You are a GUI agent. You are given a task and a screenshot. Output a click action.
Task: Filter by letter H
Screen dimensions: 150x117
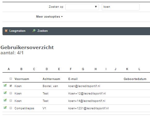[96, 69]
